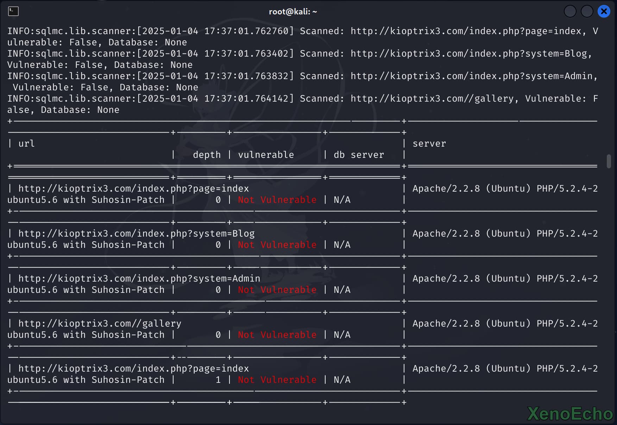Click the system=Admin URL in the results table
This screenshot has width=617, height=425.
[x=139, y=279]
